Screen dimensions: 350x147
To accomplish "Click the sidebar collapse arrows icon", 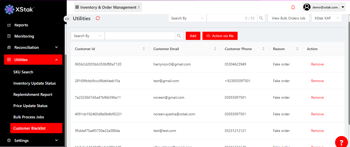I will coord(67,19).
